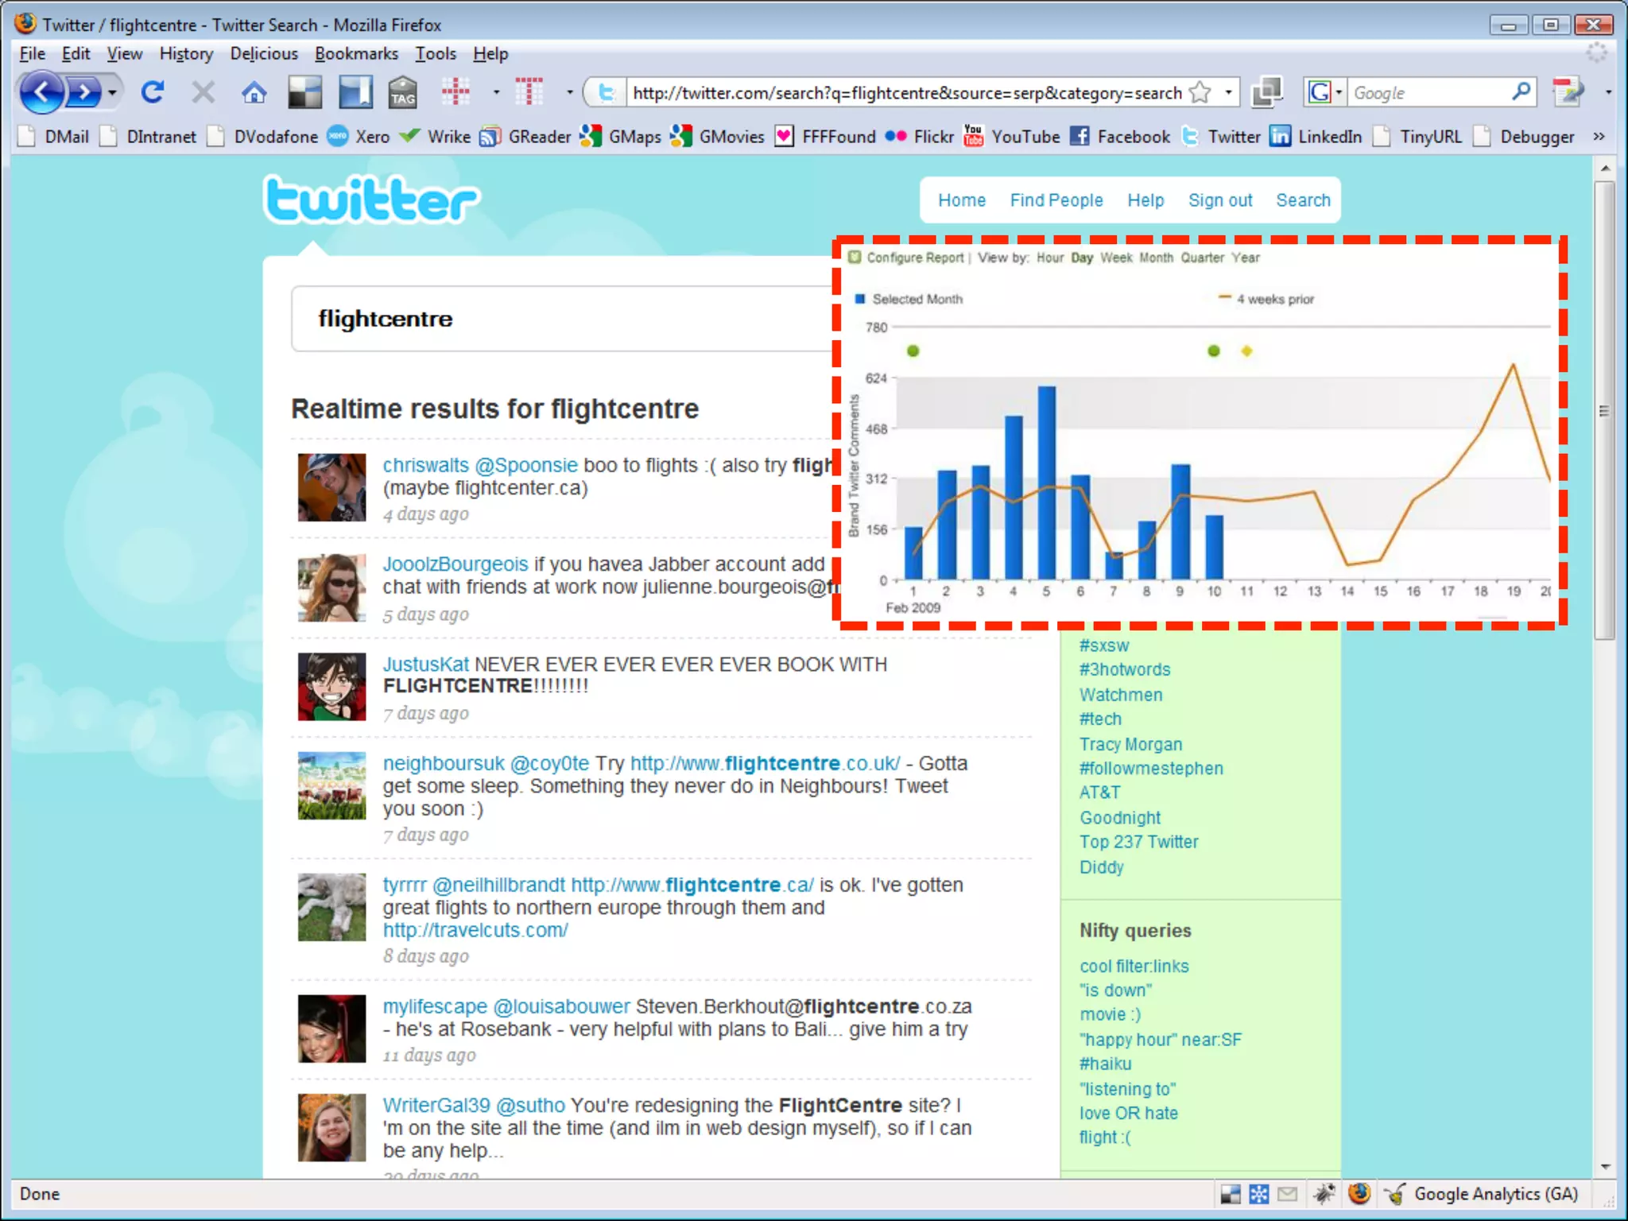Go to the Home page icon
This screenshot has width=1628, height=1221.
(254, 93)
